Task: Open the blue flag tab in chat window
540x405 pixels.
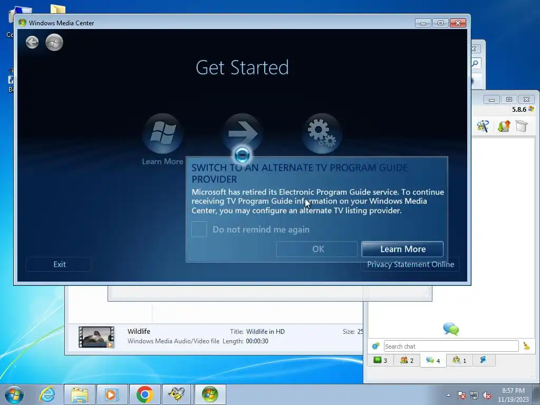Action: (483, 360)
